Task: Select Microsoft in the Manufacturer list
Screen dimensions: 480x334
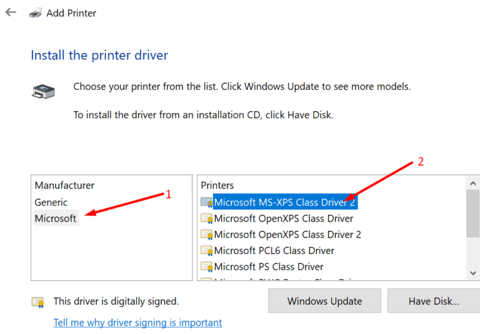Action: click(56, 219)
